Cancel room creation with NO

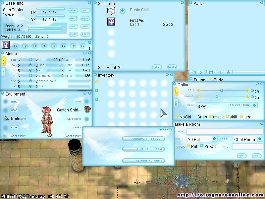coord(256,156)
